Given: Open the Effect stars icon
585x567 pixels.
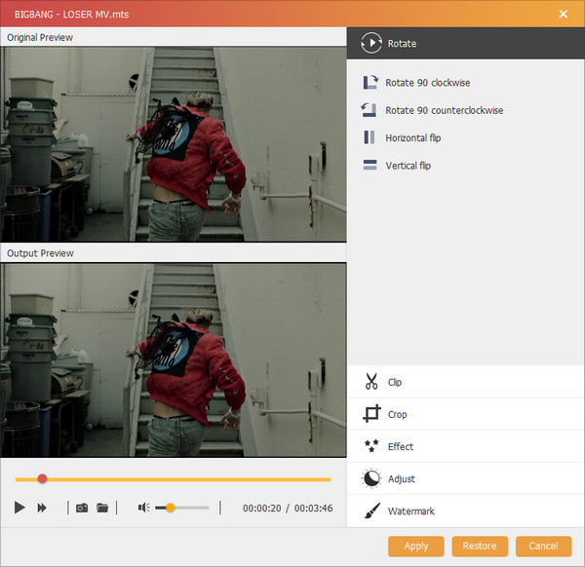Looking at the screenshot, I should coord(371,445).
